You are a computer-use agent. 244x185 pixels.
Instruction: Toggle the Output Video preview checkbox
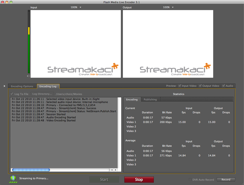[x=200, y=86]
